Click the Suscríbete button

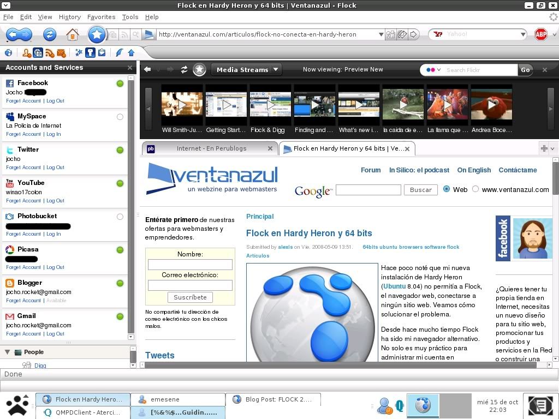tap(190, 297)
